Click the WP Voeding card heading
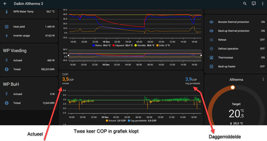 (15, 51)
